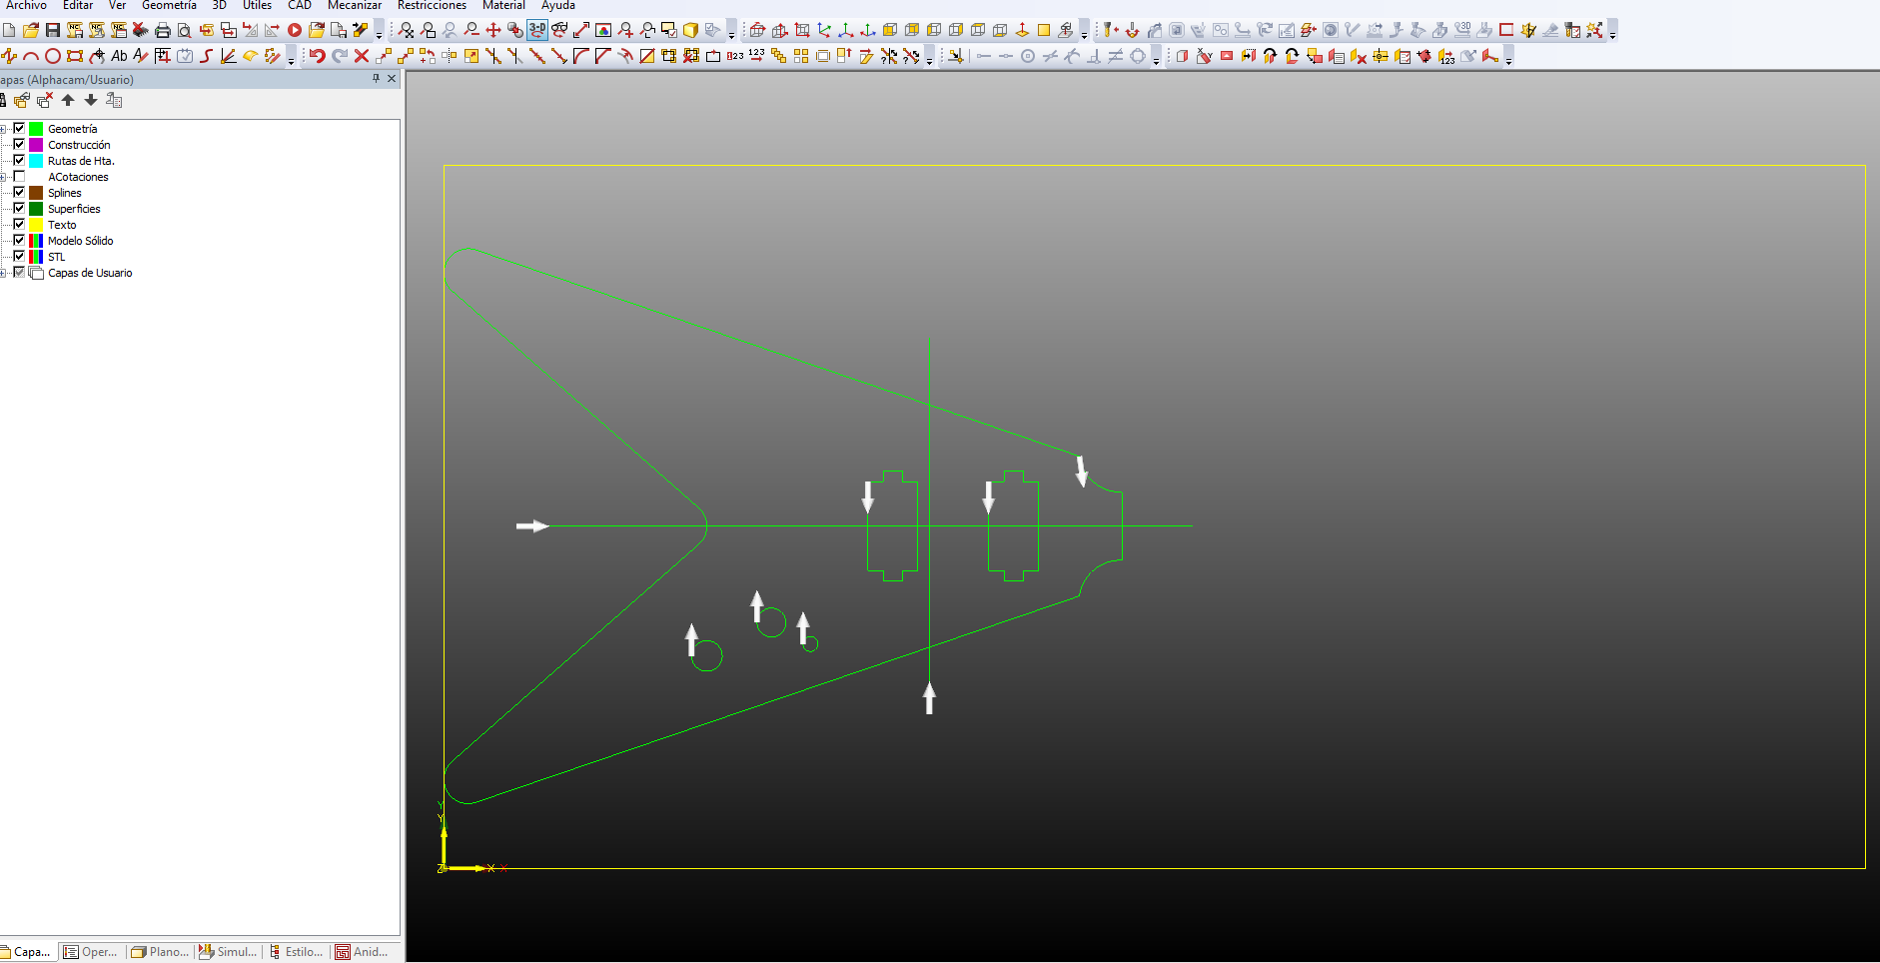This screenshot has width=1880, height=963.
Task: Move layer down with arrow icon
Action: 91,100
